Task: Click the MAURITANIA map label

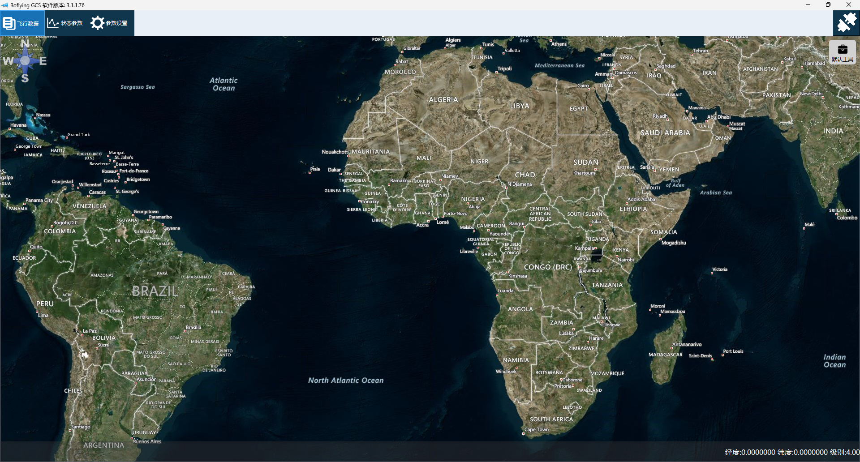Action: pos(371,152)
